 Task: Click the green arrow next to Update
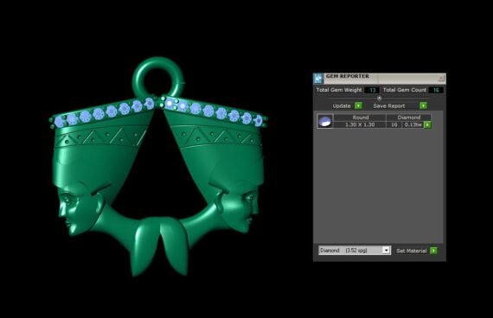pos(358,106)
